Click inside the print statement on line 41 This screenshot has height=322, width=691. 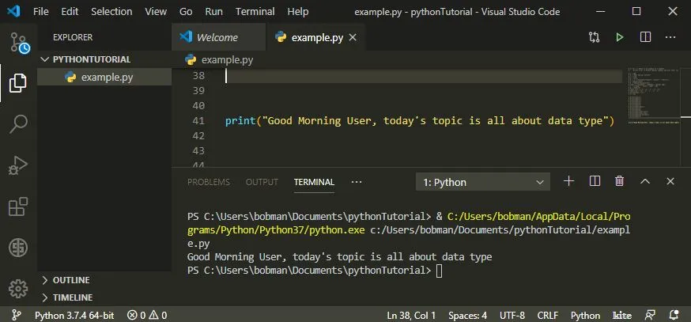419,121
